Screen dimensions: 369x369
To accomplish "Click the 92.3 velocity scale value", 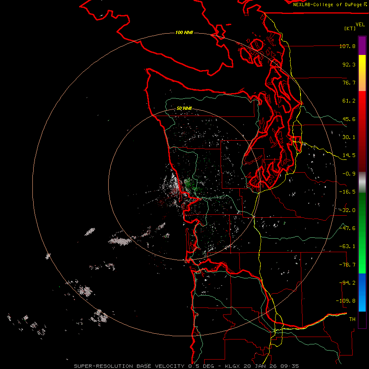I will [349, 64].
